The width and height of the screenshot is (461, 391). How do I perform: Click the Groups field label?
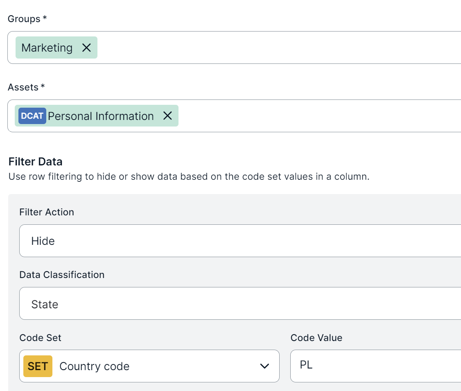pos(24,19)
